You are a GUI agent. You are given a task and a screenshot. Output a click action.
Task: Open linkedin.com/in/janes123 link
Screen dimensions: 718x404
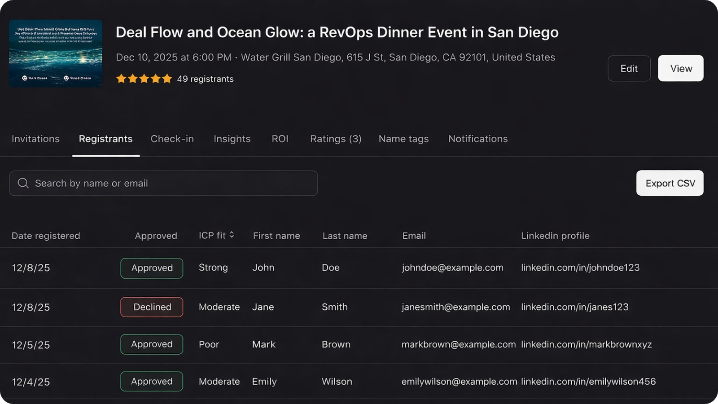(574, 307)
